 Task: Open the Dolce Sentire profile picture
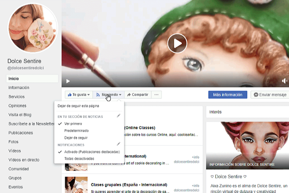[x=33, y=28]
